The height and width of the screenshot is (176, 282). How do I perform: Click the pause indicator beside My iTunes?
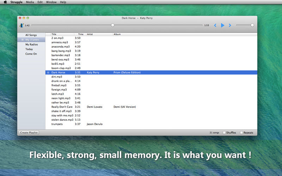[x=23, y=40]
